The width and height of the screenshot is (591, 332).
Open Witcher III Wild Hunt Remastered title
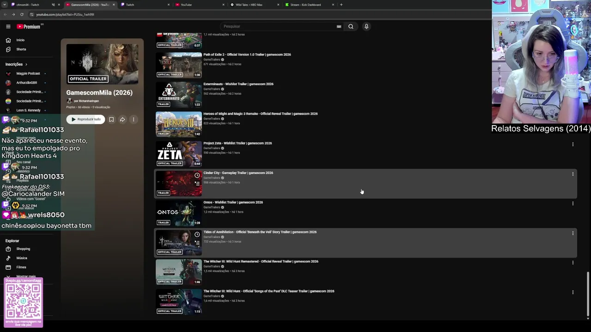pos(261,261)
